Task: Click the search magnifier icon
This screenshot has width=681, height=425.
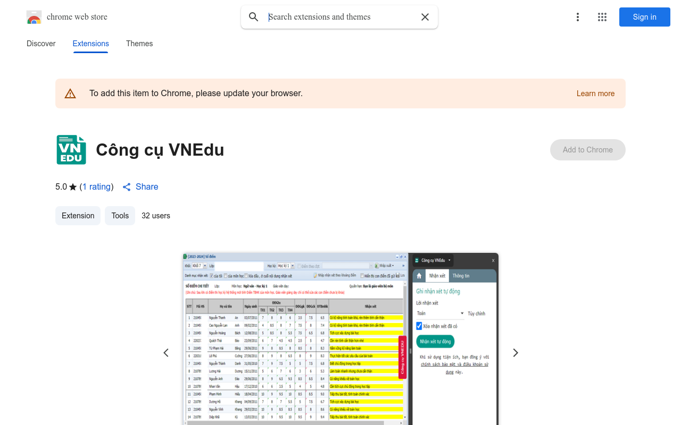Action: (254, 17)
